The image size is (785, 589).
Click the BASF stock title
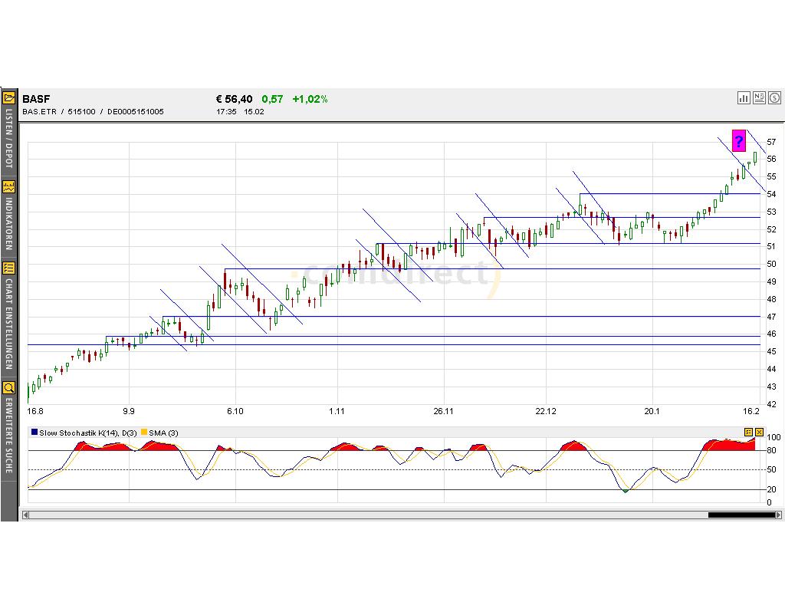click(x=36, y=99)
